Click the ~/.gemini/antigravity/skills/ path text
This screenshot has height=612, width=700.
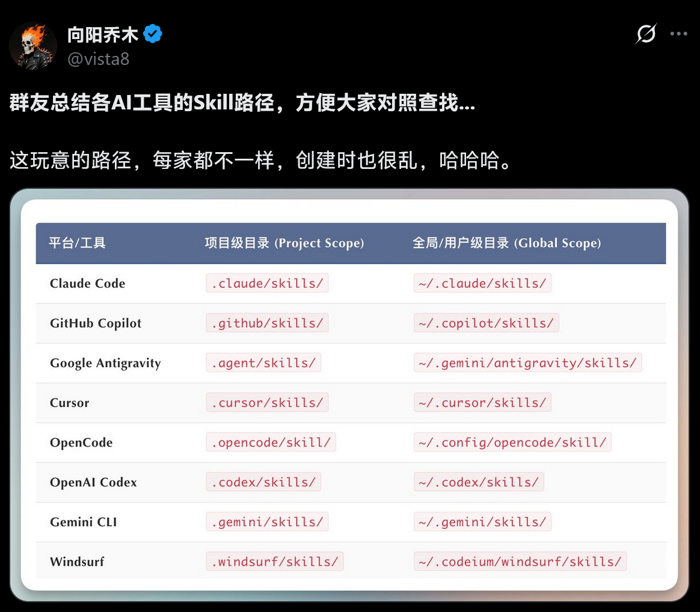[527, 363]
